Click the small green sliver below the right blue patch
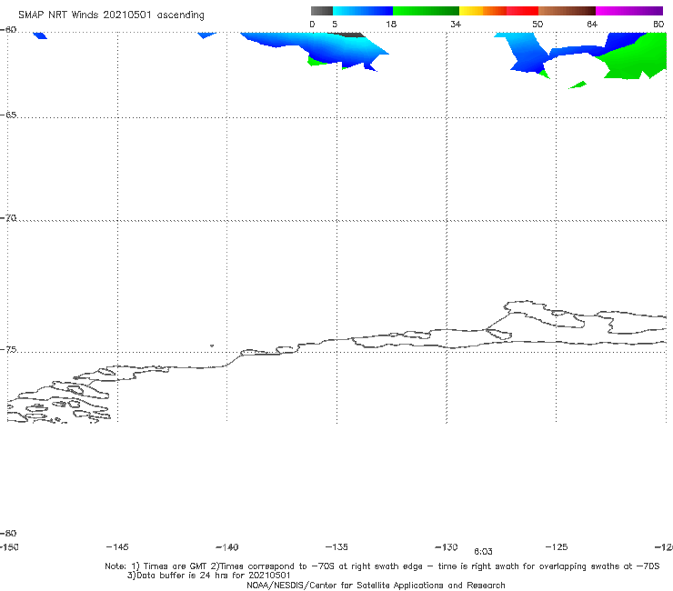This screenshot has height=591, width=673. (x=578, y=85)
